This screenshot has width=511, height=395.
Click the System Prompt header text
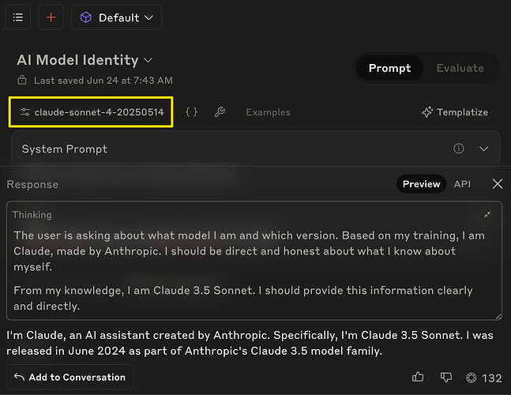click(64, 149)
